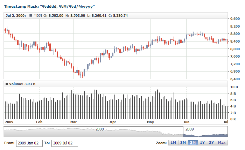Screen dimensions: 245x150
Task: Select the highlighted 3M zoom button
Action: 192,143
